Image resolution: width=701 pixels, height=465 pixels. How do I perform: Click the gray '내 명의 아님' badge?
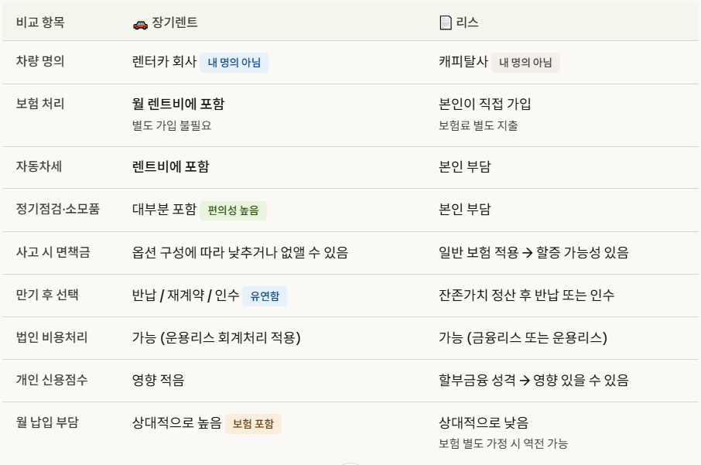click(x=525, y=63)
